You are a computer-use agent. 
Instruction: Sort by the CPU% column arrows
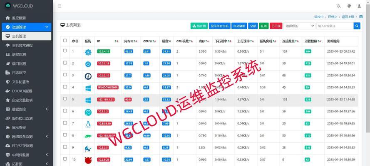(154, 41)
